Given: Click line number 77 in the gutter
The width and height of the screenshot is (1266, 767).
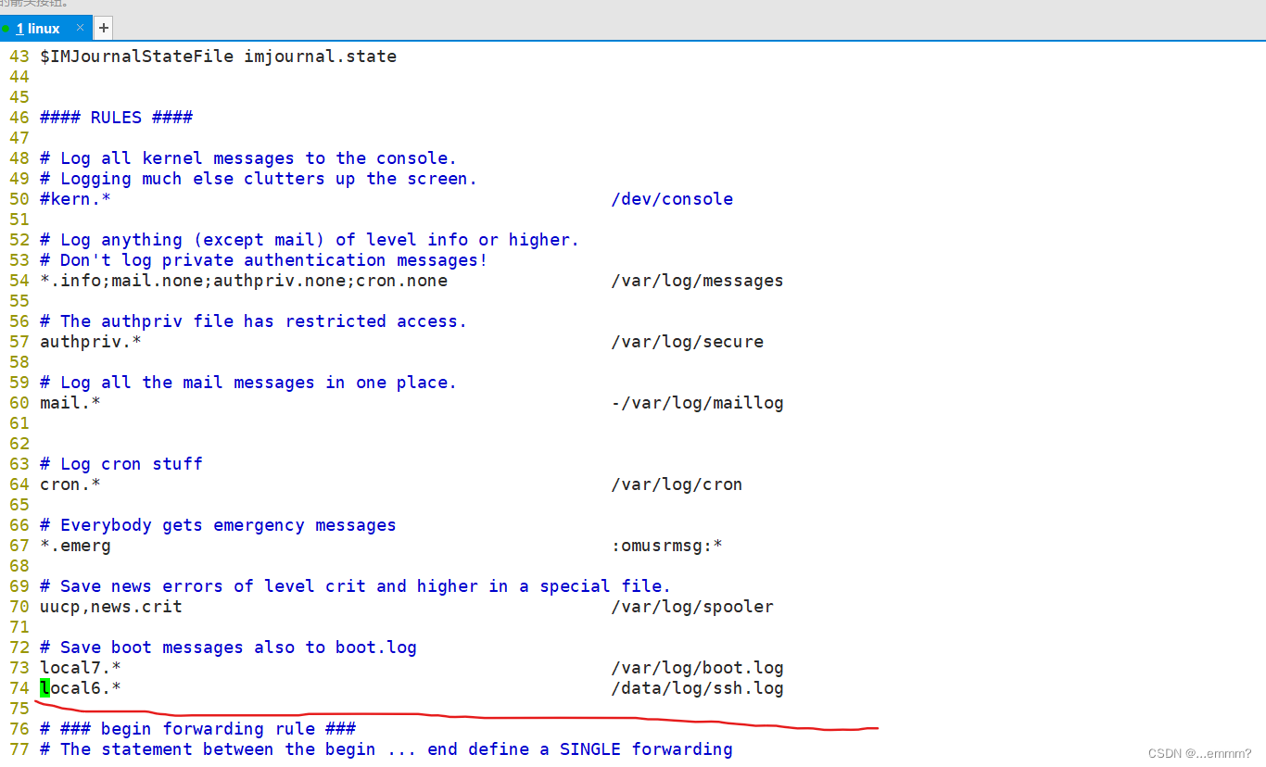Looking at the screenshot, I should tap(19, 749).
